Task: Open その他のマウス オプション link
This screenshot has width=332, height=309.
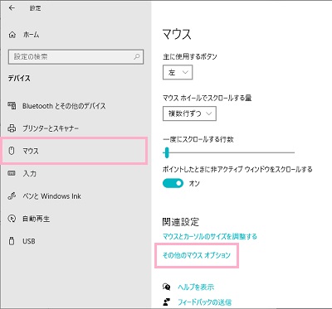Action: coord(197,255)
